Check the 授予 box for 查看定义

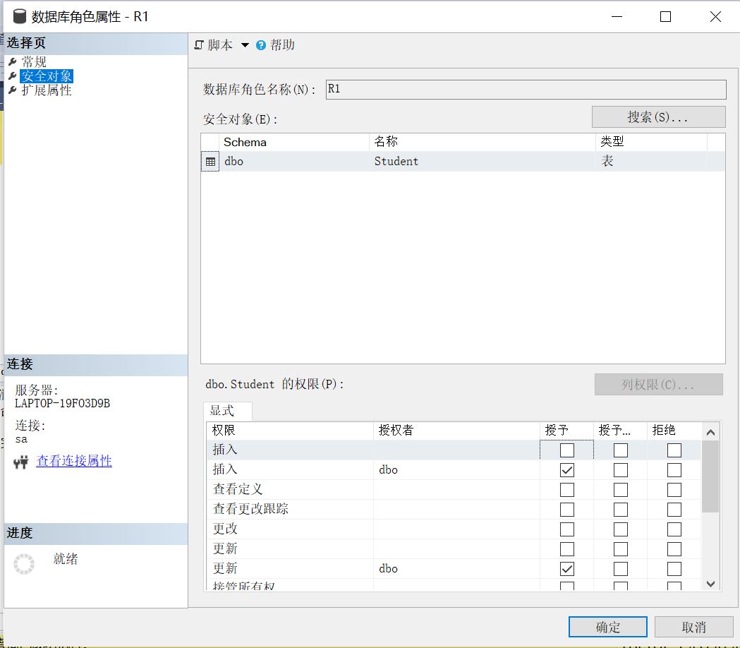(x=566, y=489)
